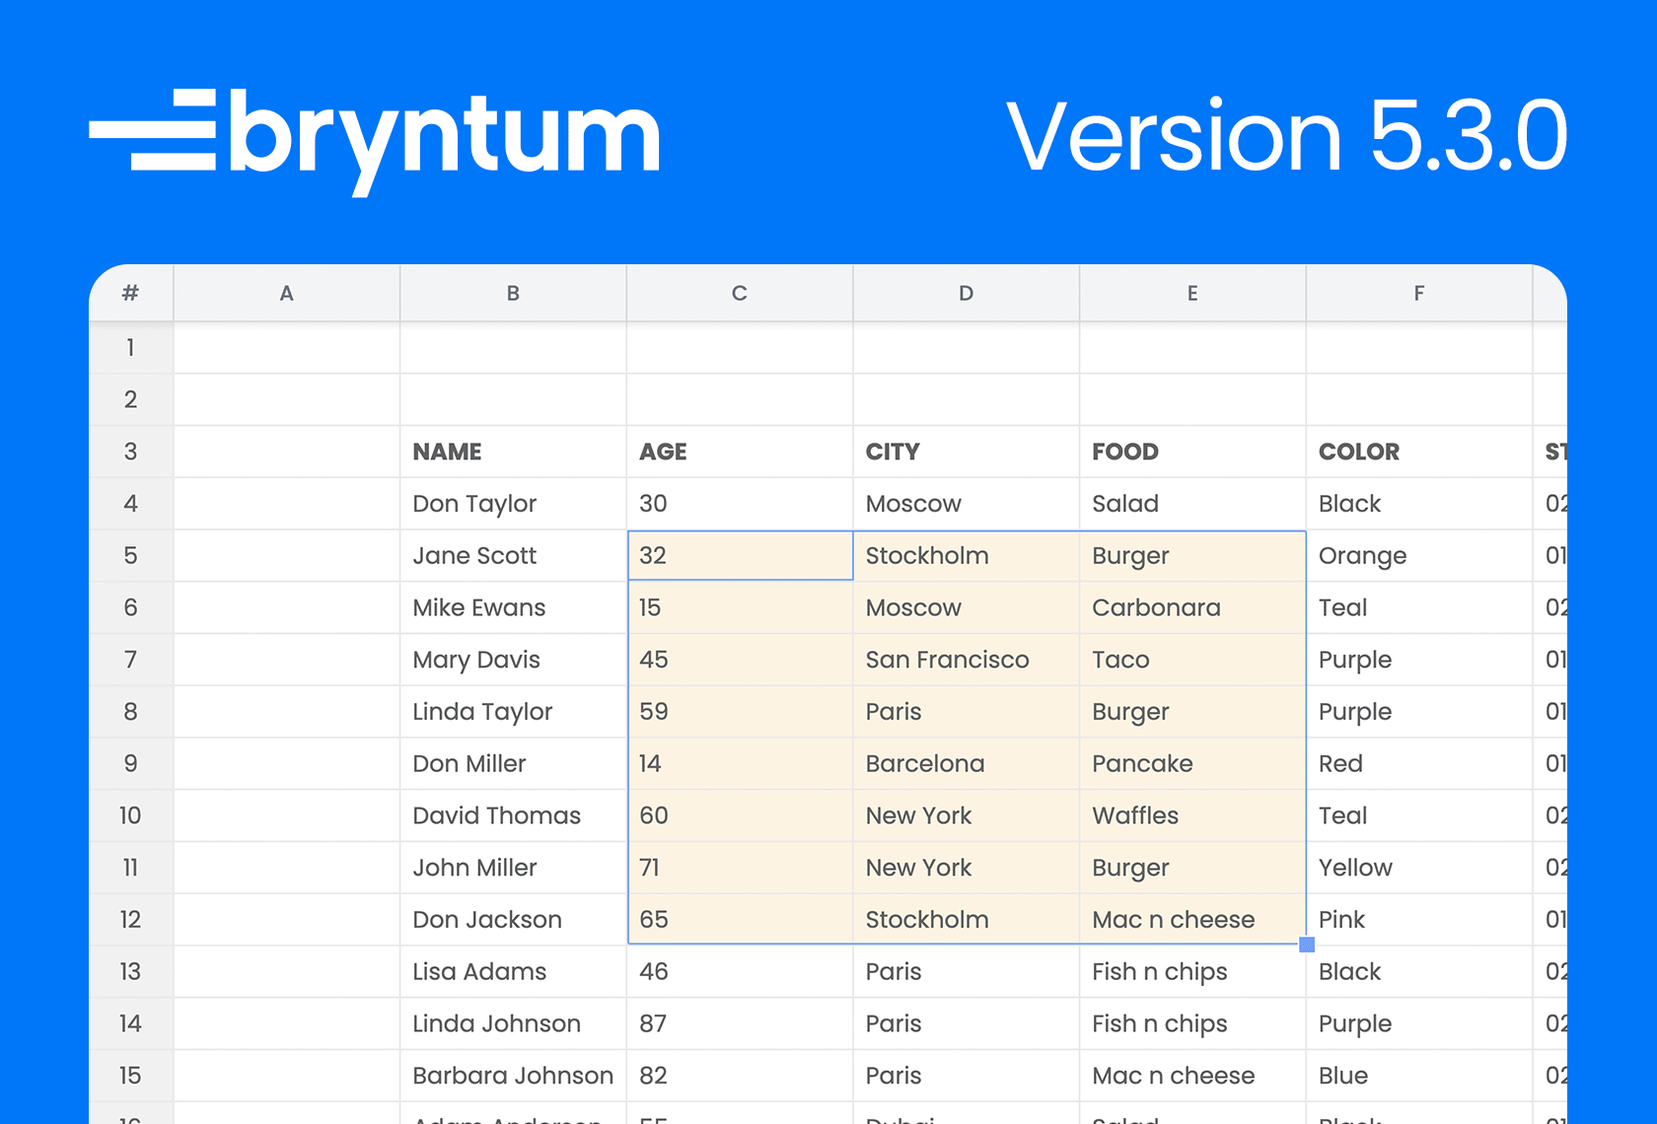Click the NAME header cell
Screen dimensions: 1657x1124
click(513, 452)
